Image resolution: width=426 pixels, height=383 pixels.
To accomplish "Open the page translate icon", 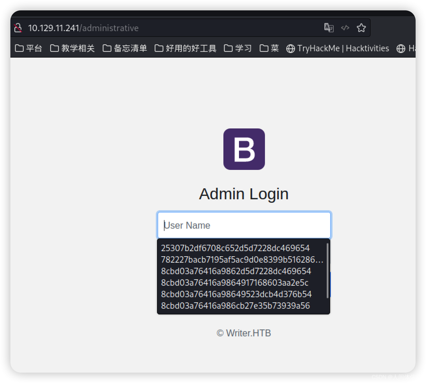I will (x=329, y=28).
